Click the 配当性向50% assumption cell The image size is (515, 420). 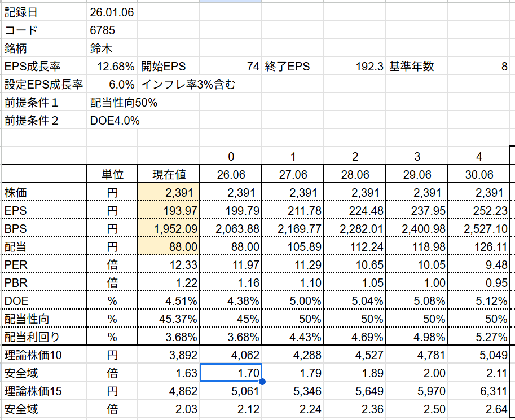point(124,103)
